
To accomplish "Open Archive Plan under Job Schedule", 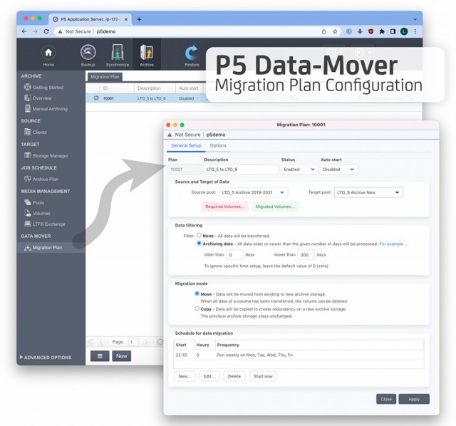I will pos(41,179).
